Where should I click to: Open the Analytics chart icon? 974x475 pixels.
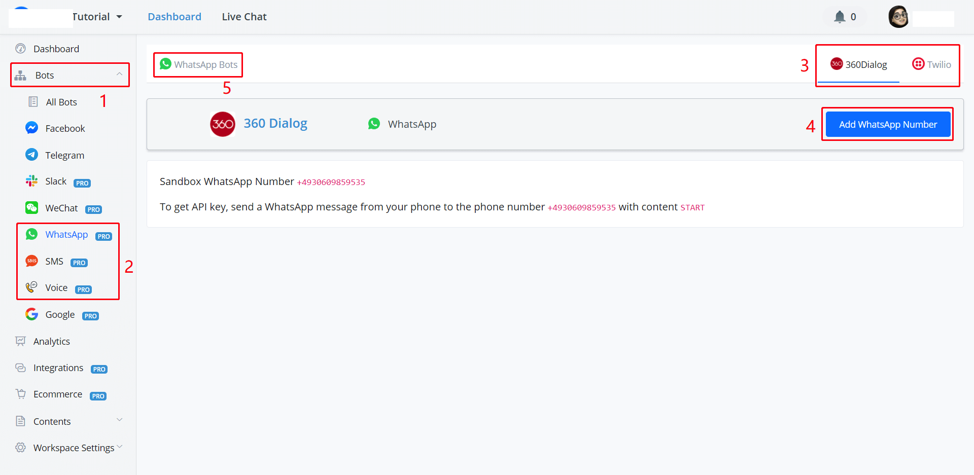tap(20, 341)
